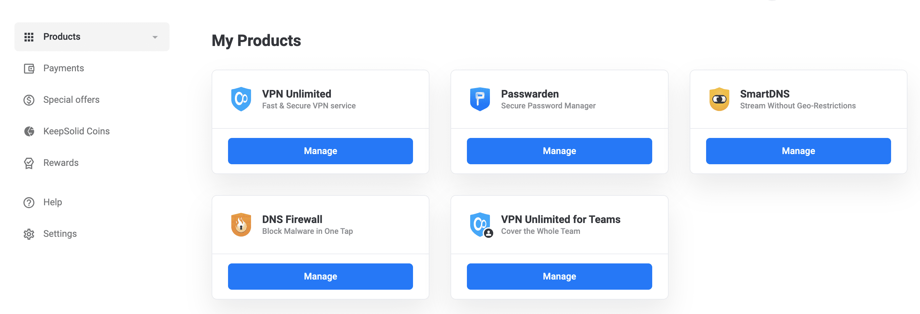The image size is (920, 314).
Task: Click the Special offers dollar icon
Action: [x=29, y=100]
